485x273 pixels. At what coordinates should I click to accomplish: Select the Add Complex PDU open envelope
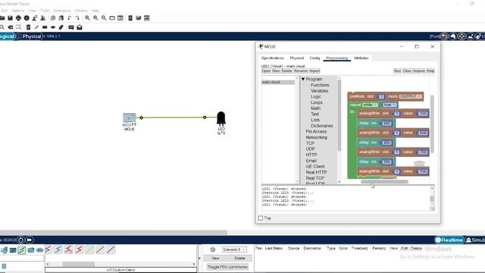pyautogui.click(x=80, y=27)
